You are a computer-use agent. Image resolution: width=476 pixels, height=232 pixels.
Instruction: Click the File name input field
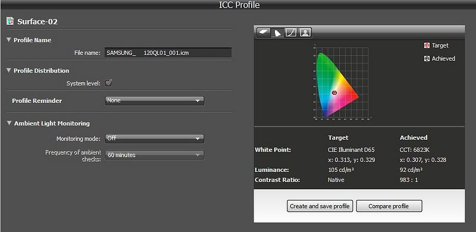point(168,52)
